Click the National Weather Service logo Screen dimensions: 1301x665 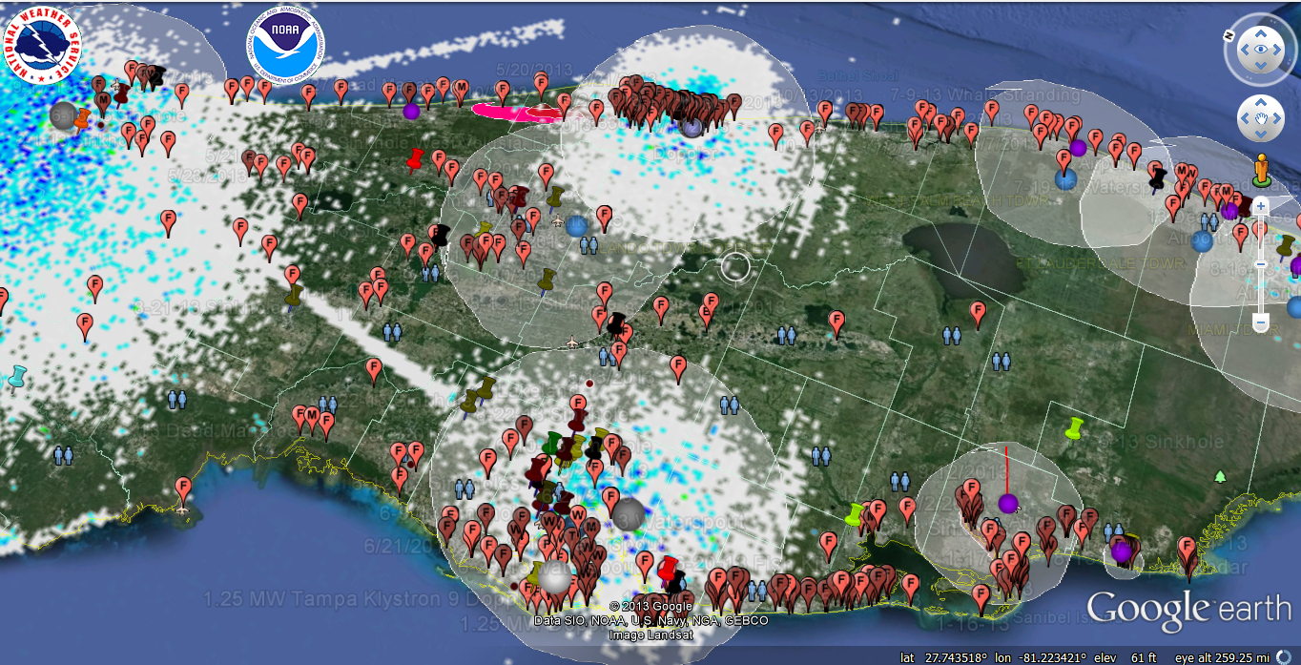[x=42, y=44]
